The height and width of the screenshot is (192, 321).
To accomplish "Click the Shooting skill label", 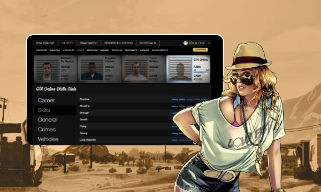I will [85, 106].
